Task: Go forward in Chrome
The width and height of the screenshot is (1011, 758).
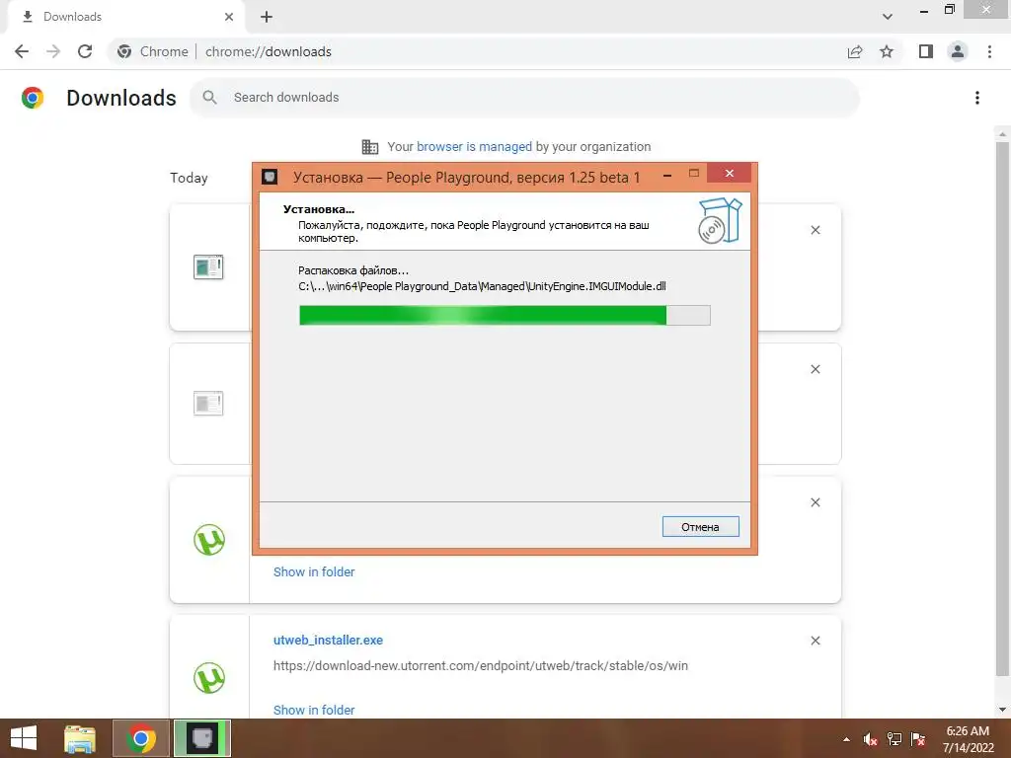Action: click(x=53, y=51)
